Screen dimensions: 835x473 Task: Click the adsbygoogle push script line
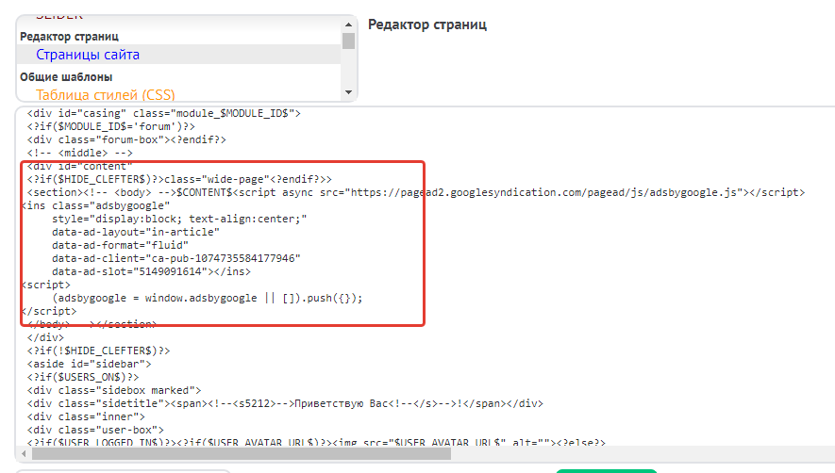click(x=208, y=298)
